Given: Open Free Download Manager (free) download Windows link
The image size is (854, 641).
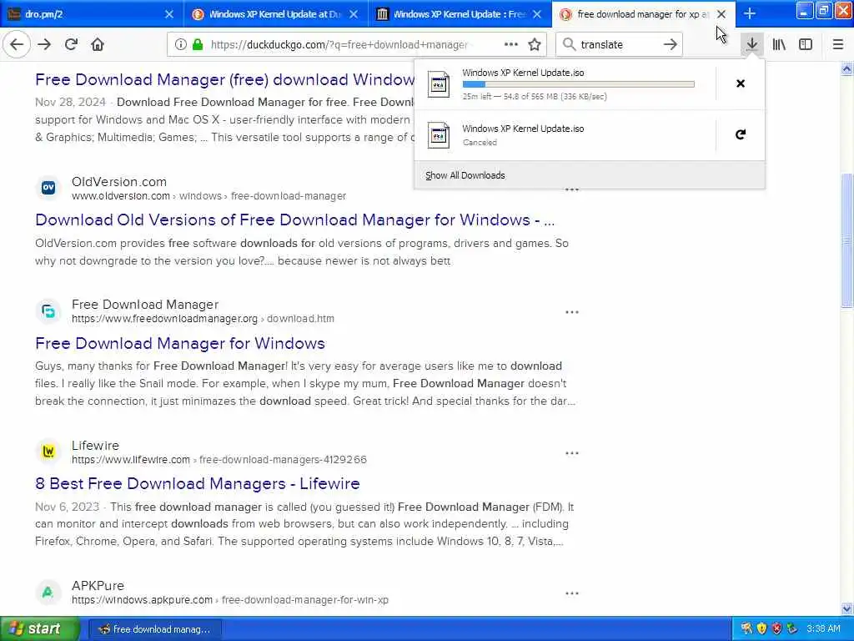Looking at the screenshot, I should point(224,79).
